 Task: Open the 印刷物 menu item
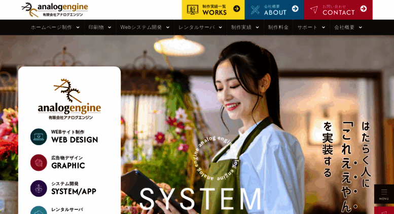point(96,27)
